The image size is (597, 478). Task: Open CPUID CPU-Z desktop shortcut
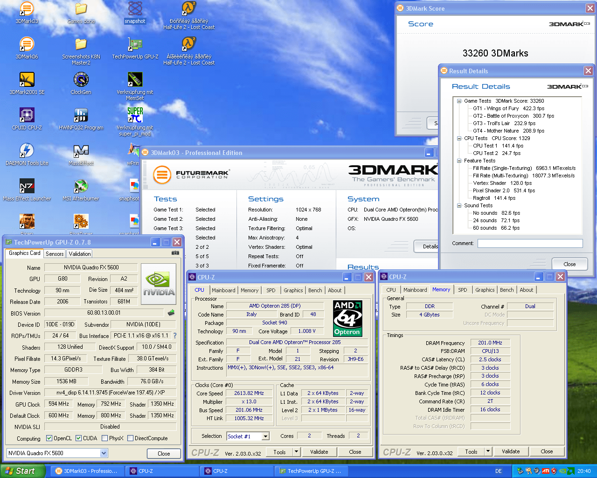click(x=27, y=119)
